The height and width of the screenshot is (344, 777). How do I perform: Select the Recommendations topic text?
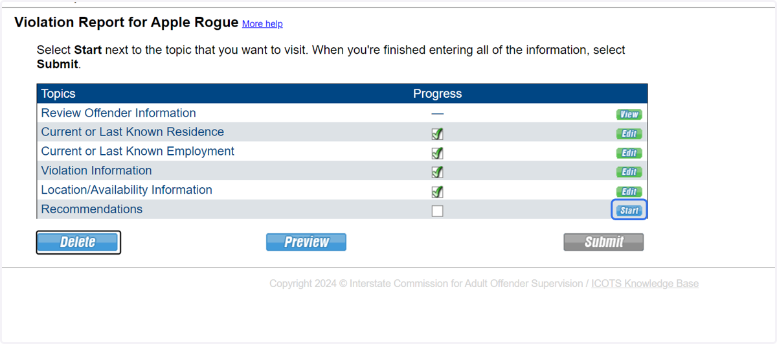coord(92,209)
